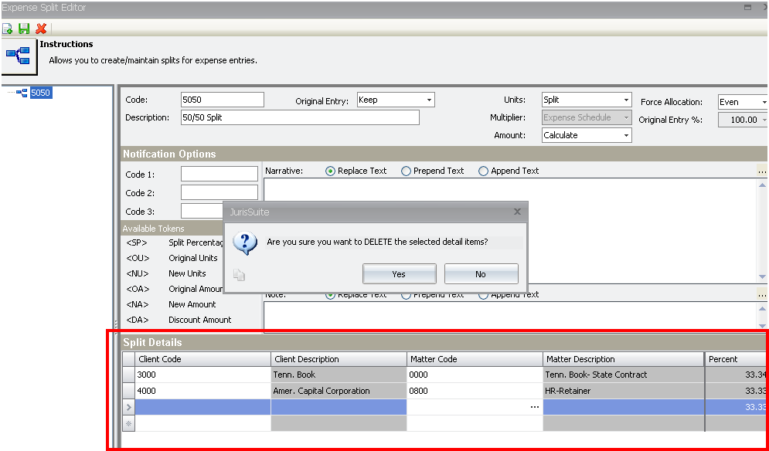769x451 pixels.
Task: Open the Force Allocation Even dropdown
Action: click(x=763, y=102)
